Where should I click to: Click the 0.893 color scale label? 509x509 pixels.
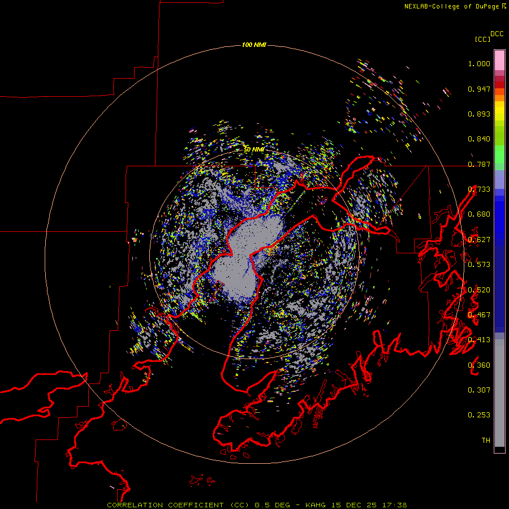click(479, 114)
